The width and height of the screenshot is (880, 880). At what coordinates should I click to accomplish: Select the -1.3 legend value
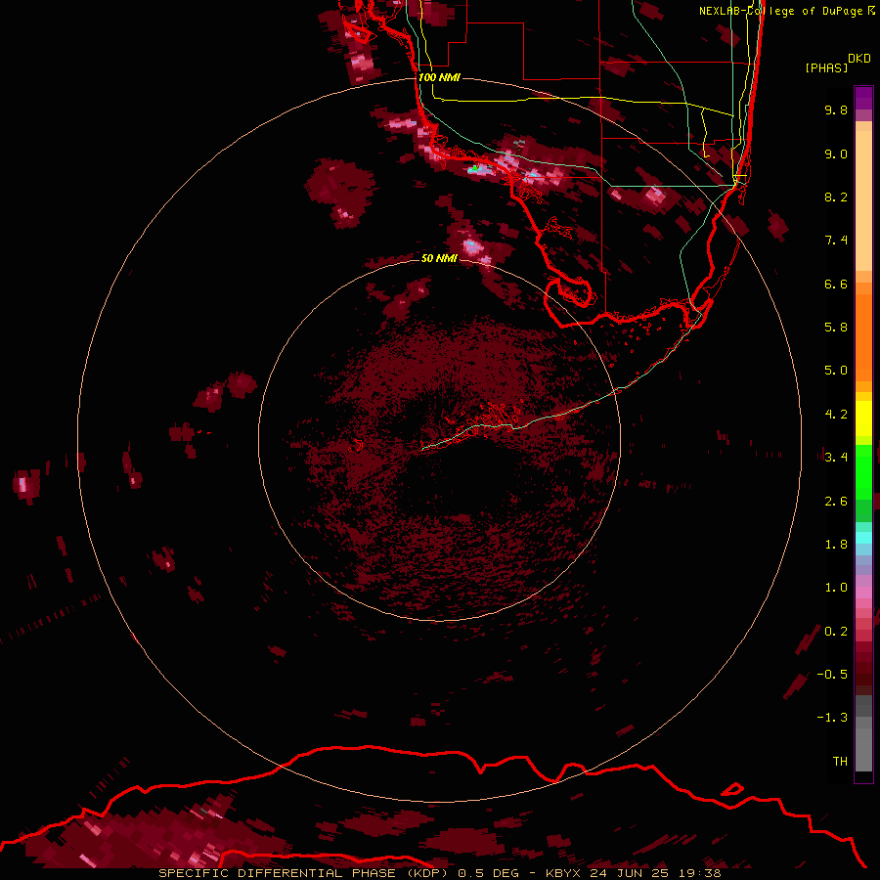[832, 718]
